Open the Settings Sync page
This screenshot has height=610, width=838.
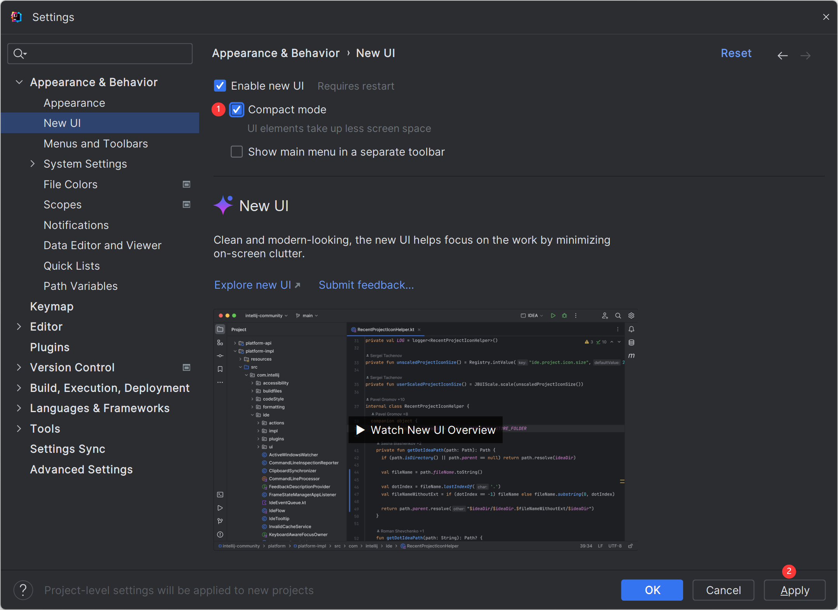[68, 449]
